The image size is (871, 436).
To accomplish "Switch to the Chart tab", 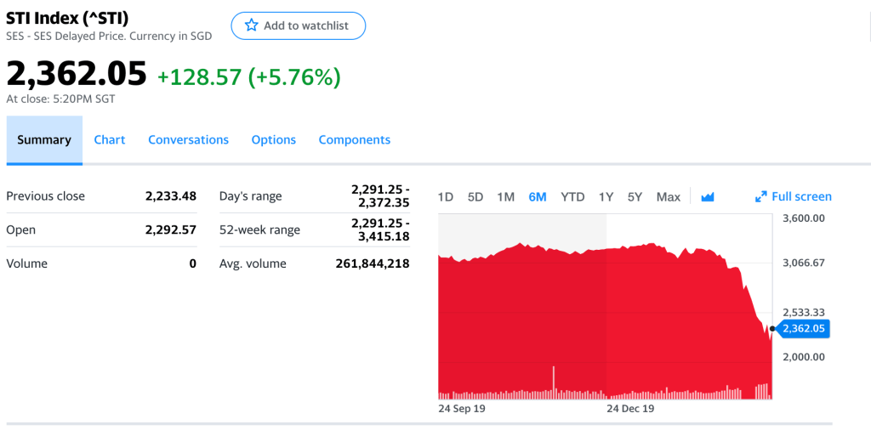I will (110, 139).
